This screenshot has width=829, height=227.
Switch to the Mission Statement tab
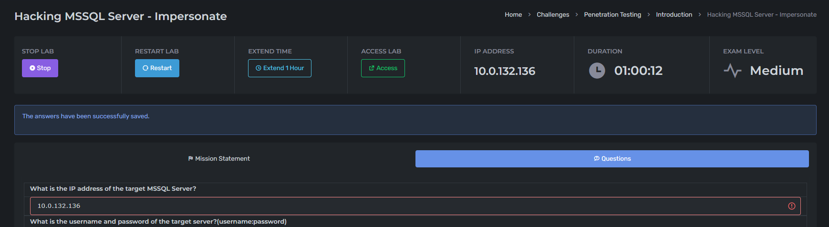pos(219,159)
